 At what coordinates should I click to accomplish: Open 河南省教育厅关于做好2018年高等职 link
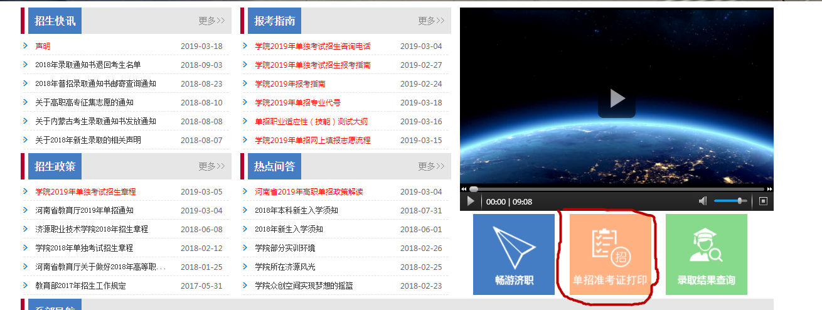tap(100, 267)
